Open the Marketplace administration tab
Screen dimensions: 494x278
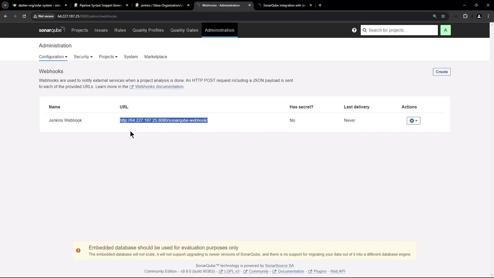coord(156,57)
